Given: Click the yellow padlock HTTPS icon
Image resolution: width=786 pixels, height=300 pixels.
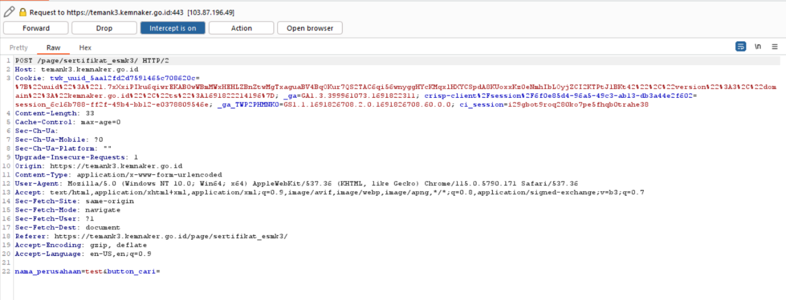Looking at the screenshot, I should point(23,12).
